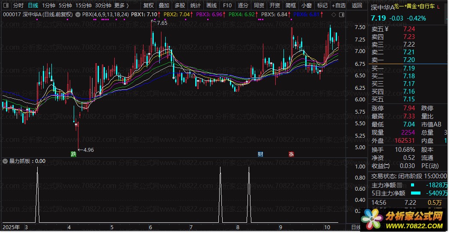Image resolution: width=450 pixels, height=233 pixels.
Task: Add stock with +自选 button
Action: click(x=339, y=6)
